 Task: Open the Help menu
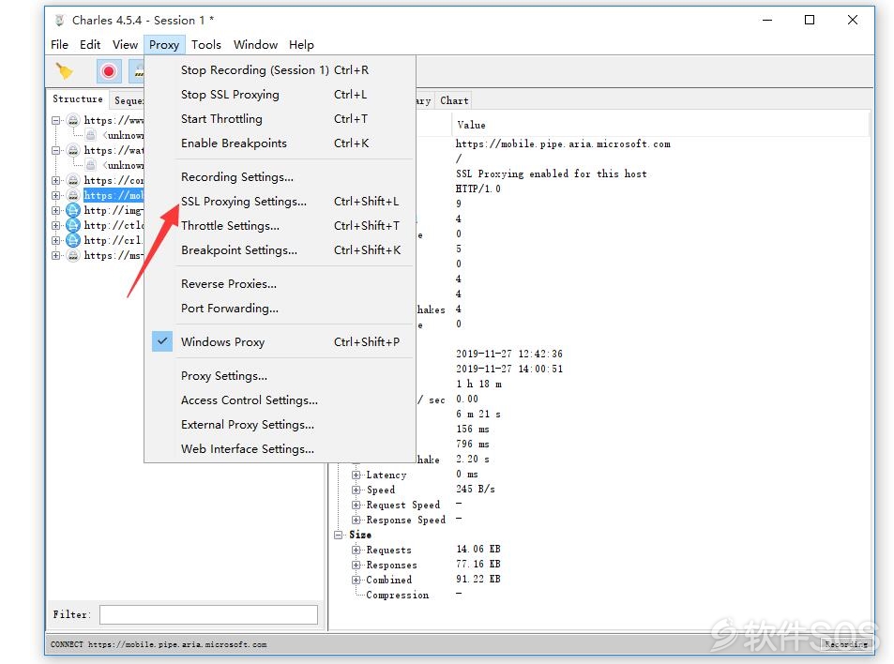click(301, 44)
